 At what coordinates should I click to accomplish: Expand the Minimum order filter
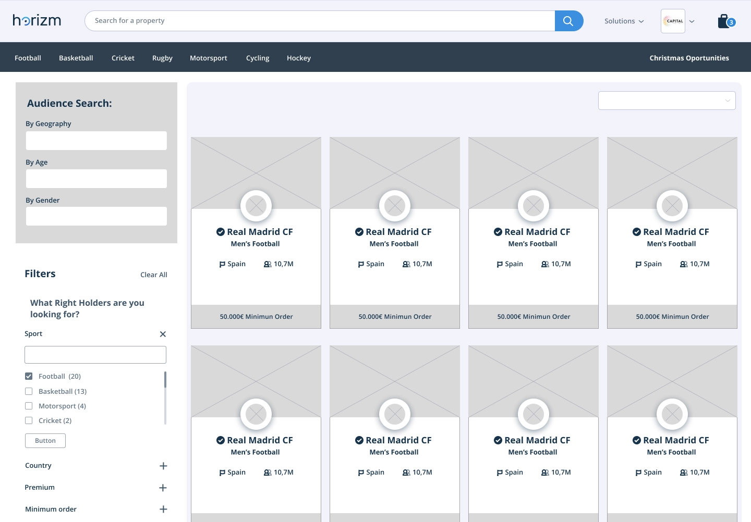[x=163, y=509]
